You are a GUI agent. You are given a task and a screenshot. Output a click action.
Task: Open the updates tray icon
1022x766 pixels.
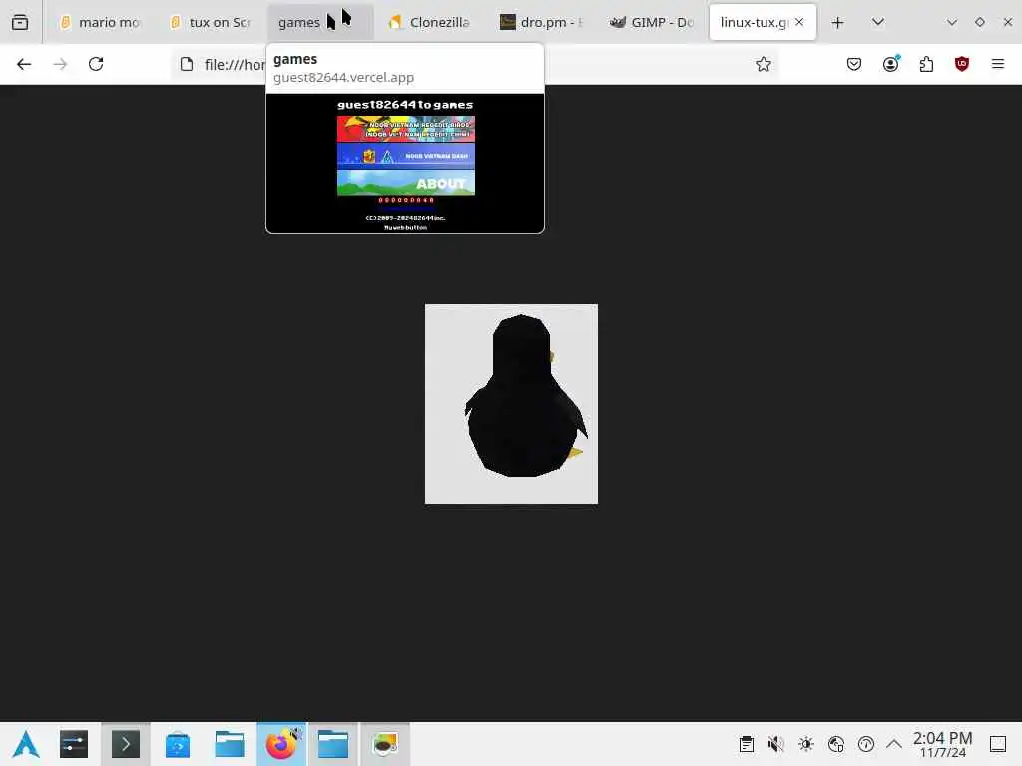[x=866, y=744]
